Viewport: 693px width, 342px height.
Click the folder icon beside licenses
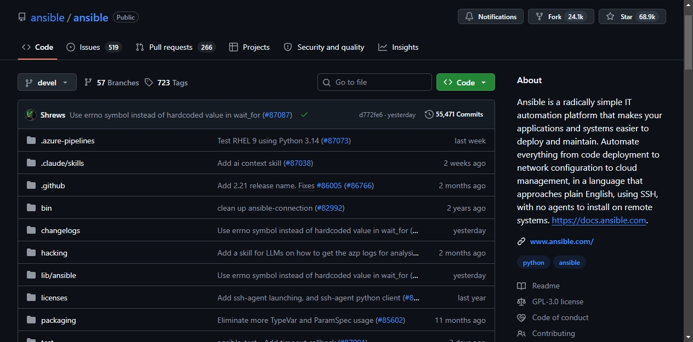coord(31,298)
